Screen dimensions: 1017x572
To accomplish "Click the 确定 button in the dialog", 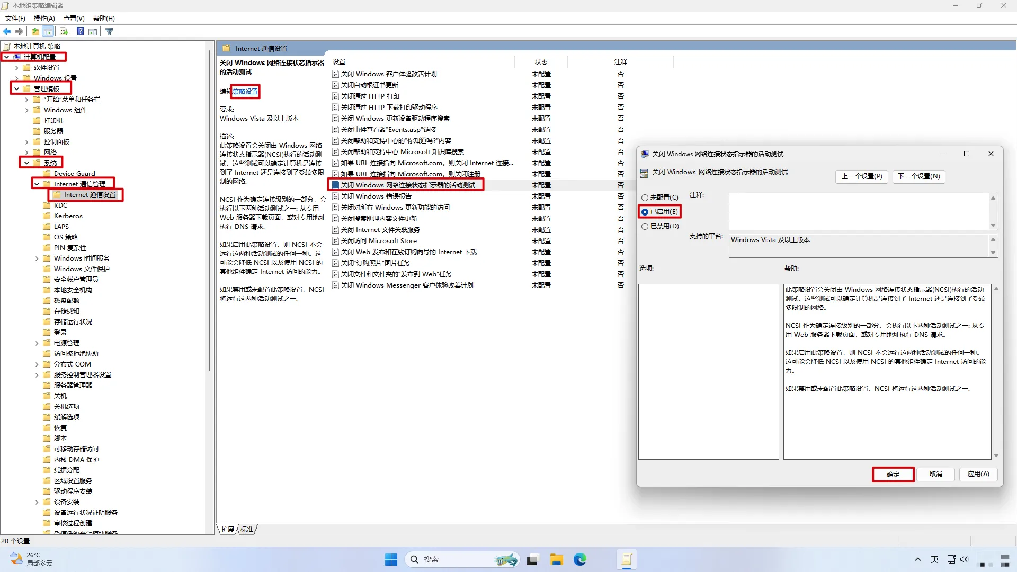I will (x=893, y=475).
